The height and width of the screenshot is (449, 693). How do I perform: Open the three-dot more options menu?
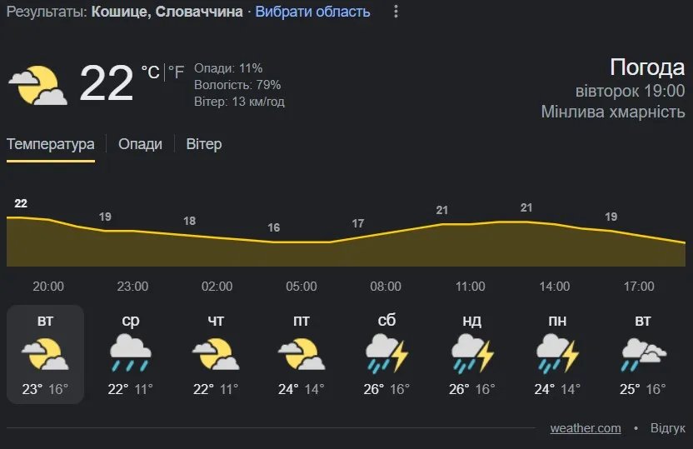point(396,12)
